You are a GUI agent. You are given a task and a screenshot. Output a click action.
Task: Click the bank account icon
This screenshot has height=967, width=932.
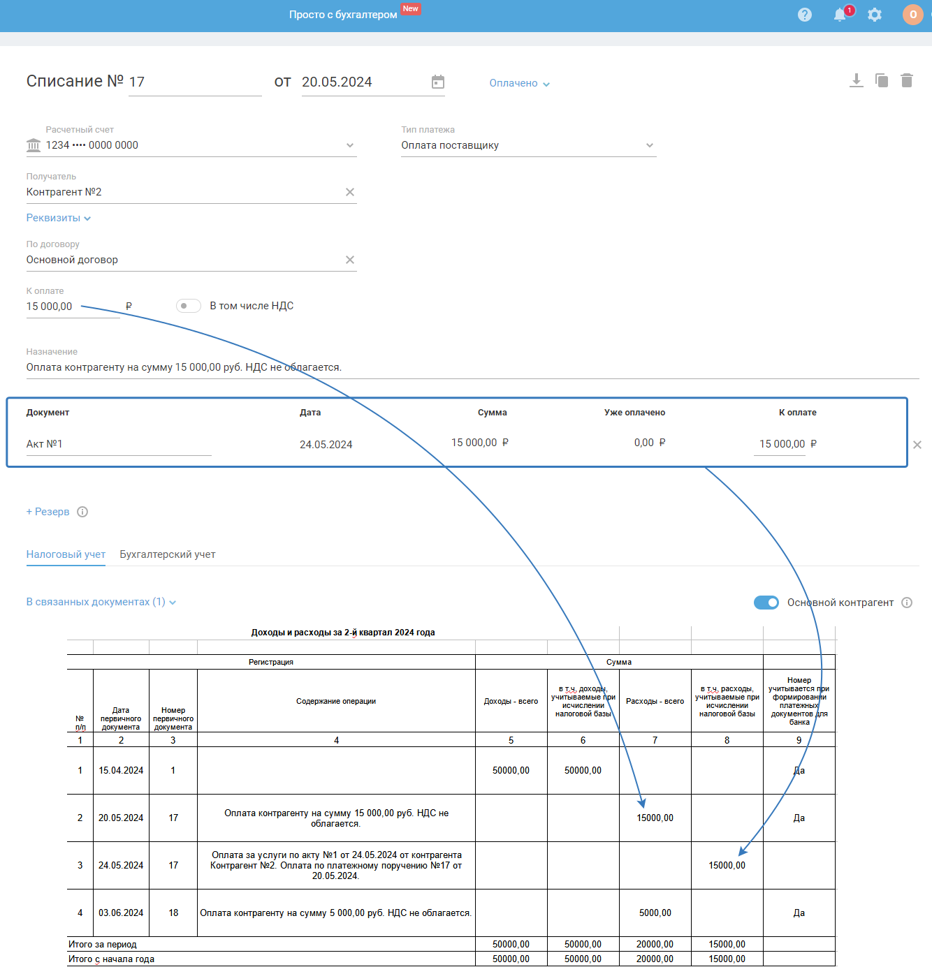pyautogui.click(x=34, y=145)
